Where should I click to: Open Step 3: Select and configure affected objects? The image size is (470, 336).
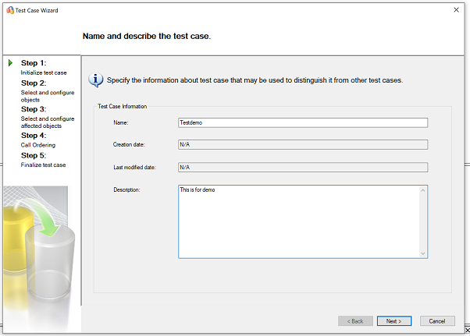coord(47,117)
